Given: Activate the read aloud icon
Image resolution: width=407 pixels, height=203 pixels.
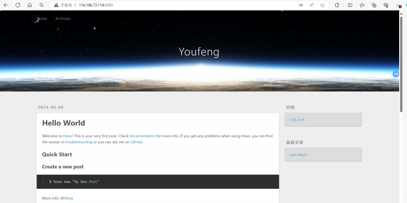Looking at the screenshot, I should [311, 5].
